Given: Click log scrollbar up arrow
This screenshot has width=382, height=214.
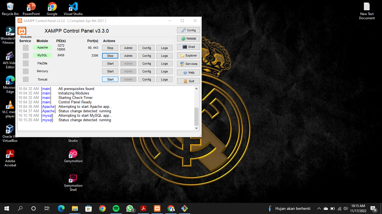Looking at the screenshot, I should [x=196, y=89].
